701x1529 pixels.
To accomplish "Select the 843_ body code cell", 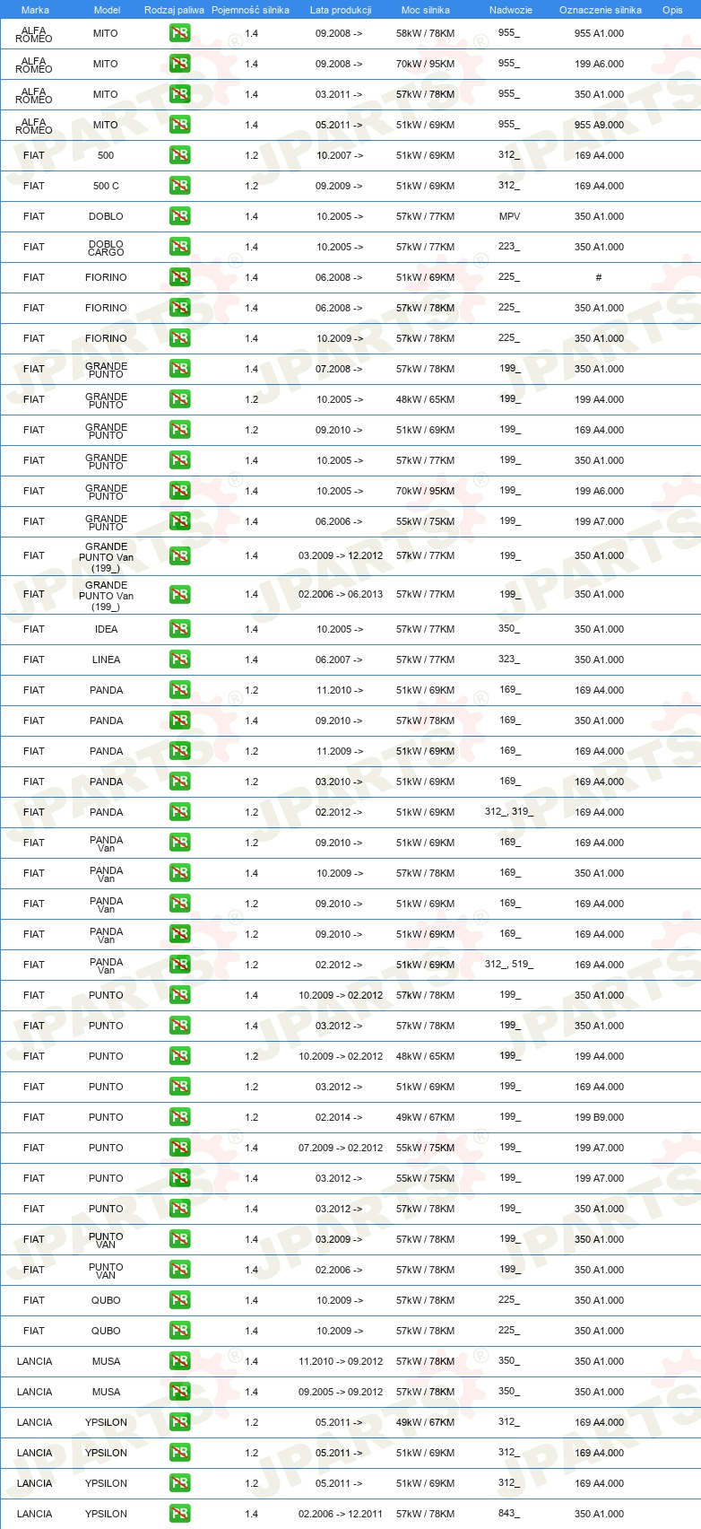I will click(x=509, y=1514).
